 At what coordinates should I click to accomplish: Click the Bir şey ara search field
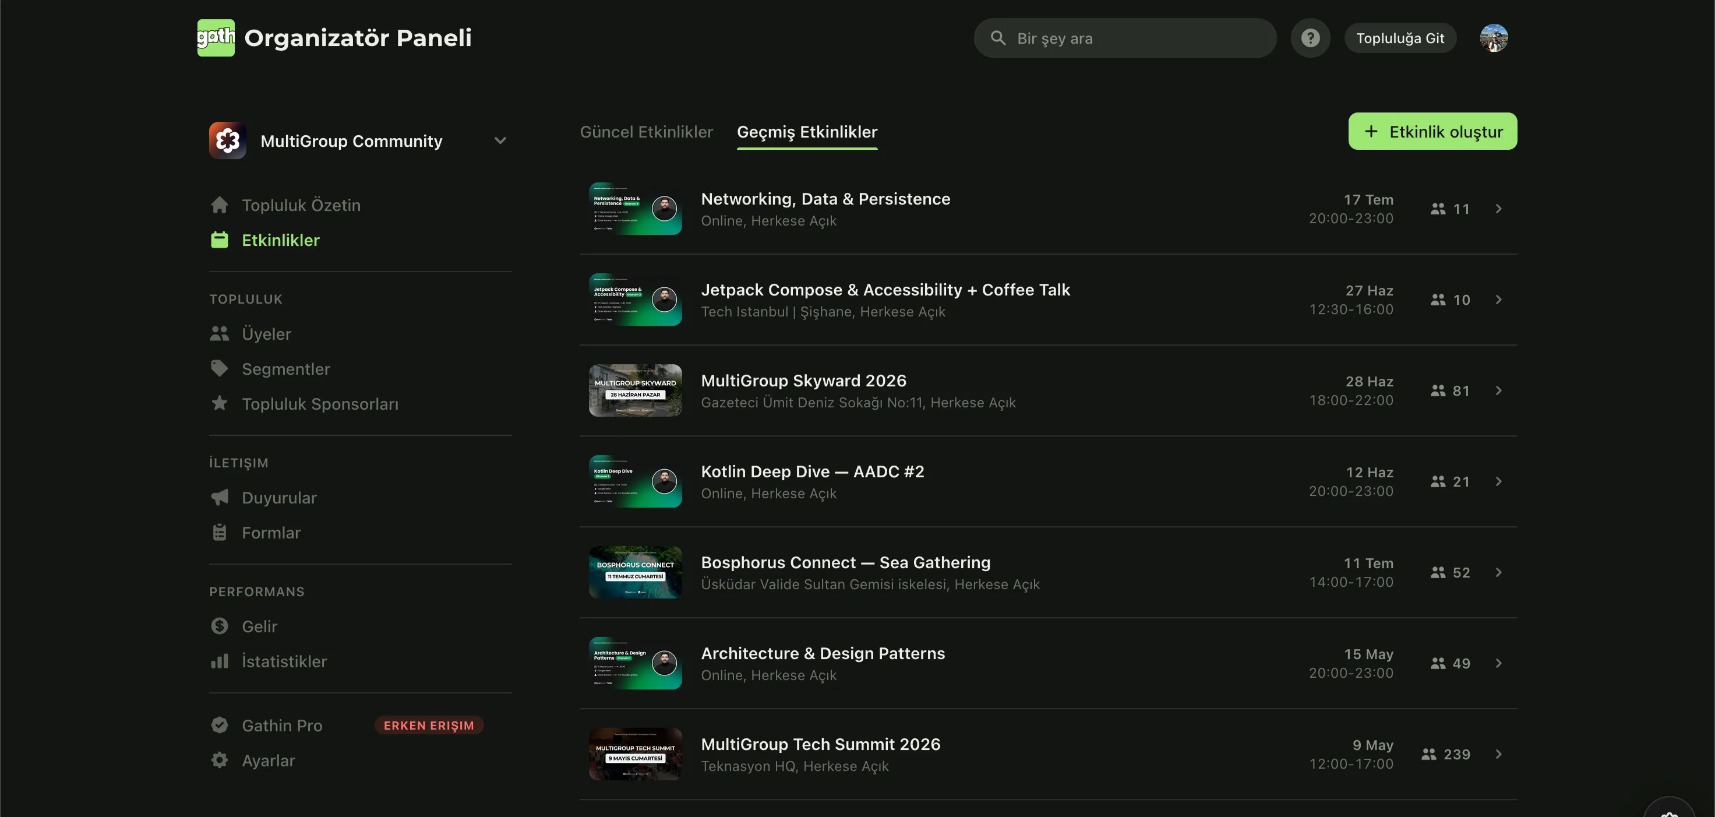tap(1125, 38)
